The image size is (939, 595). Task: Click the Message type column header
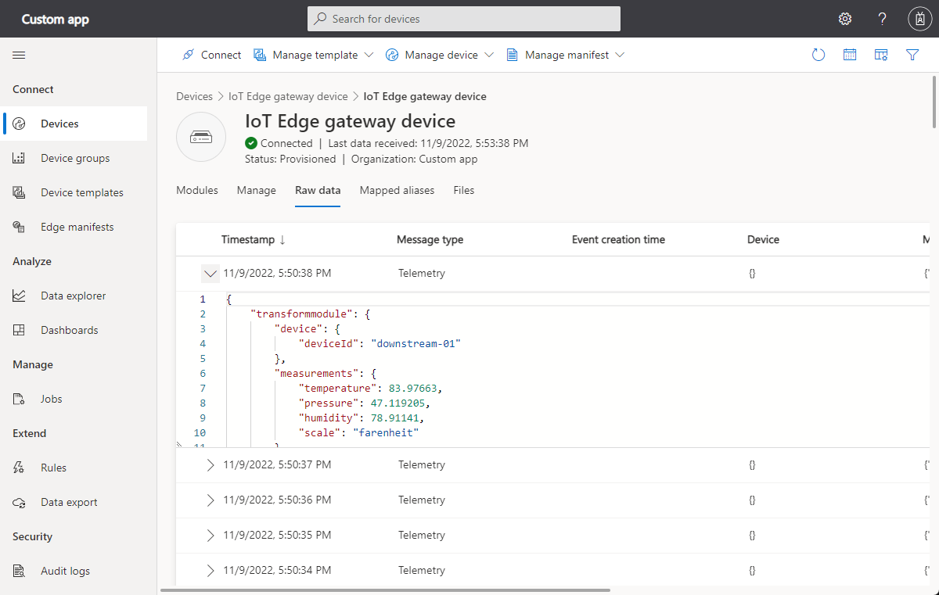(430, 240)
